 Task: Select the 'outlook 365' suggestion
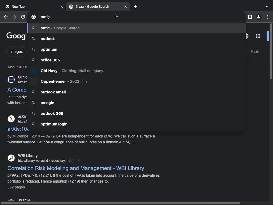136,113
